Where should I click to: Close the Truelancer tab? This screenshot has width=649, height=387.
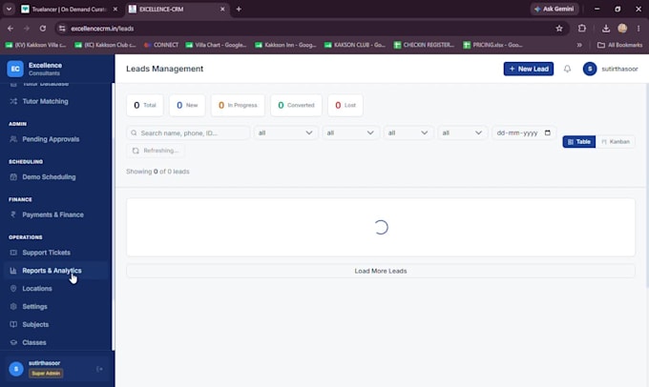coord(115,10)
